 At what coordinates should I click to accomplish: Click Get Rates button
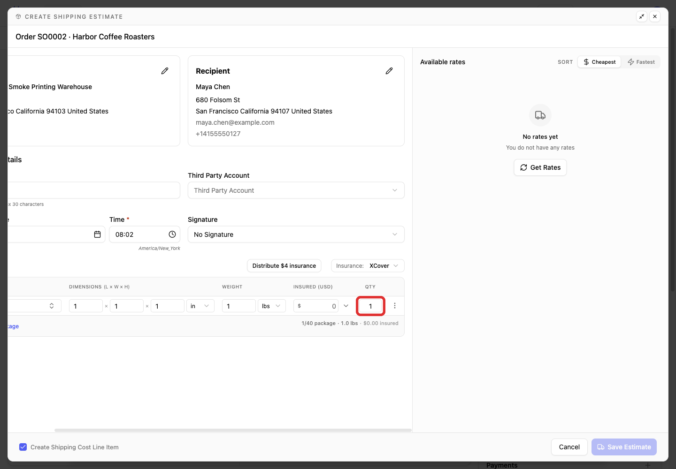pyautogui.click(x=540, y=167)
